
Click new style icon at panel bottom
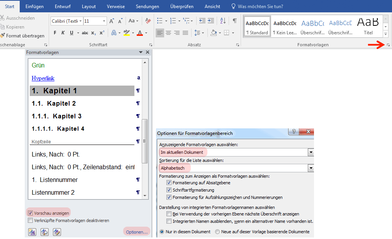pos(32,232)
